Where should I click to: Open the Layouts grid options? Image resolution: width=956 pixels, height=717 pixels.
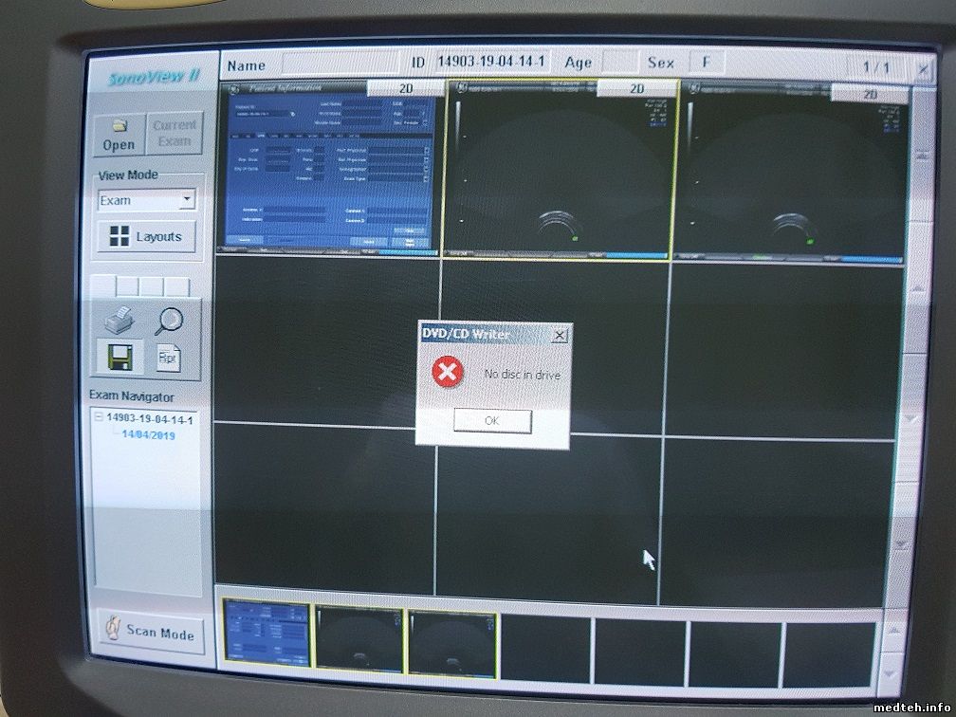click(145, 237)
